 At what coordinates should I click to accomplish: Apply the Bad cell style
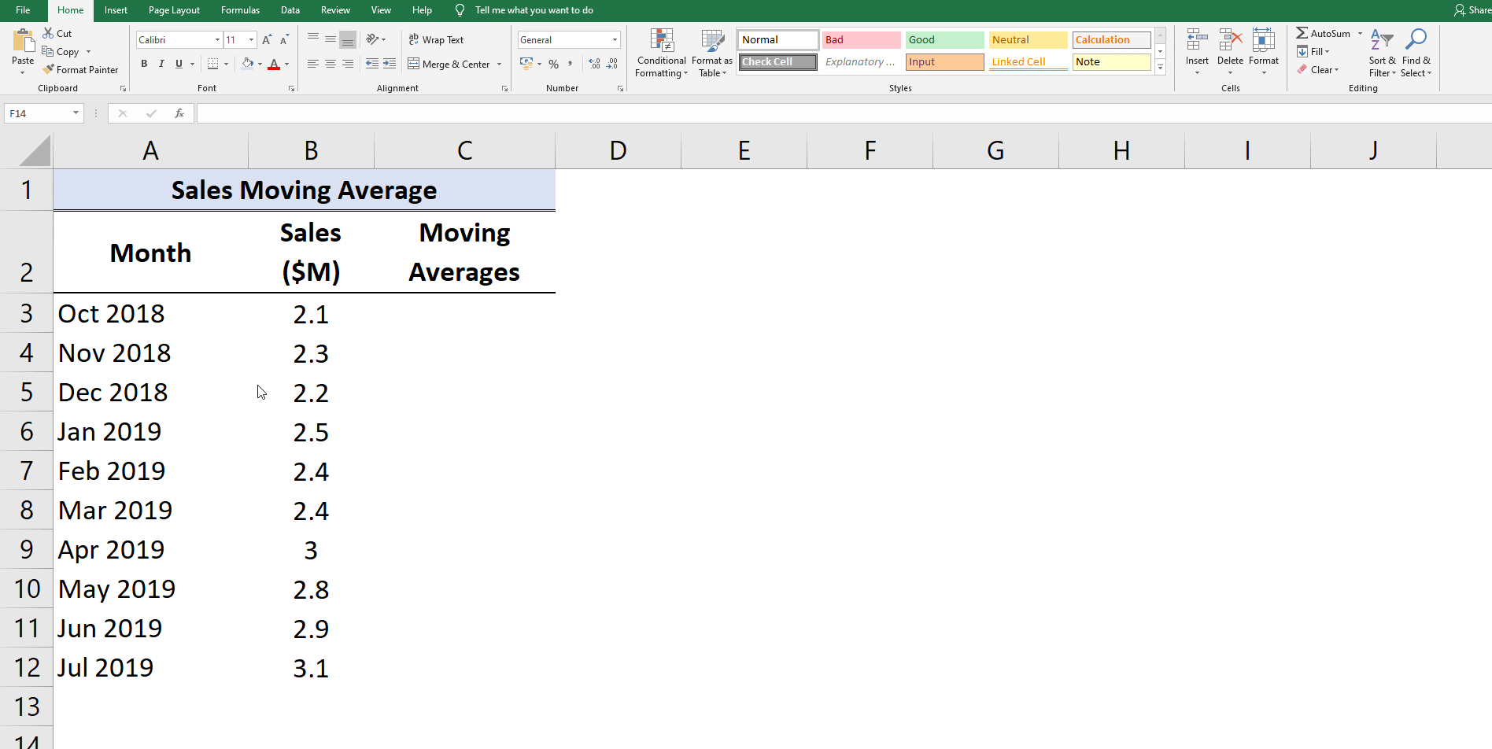(861, 39)
